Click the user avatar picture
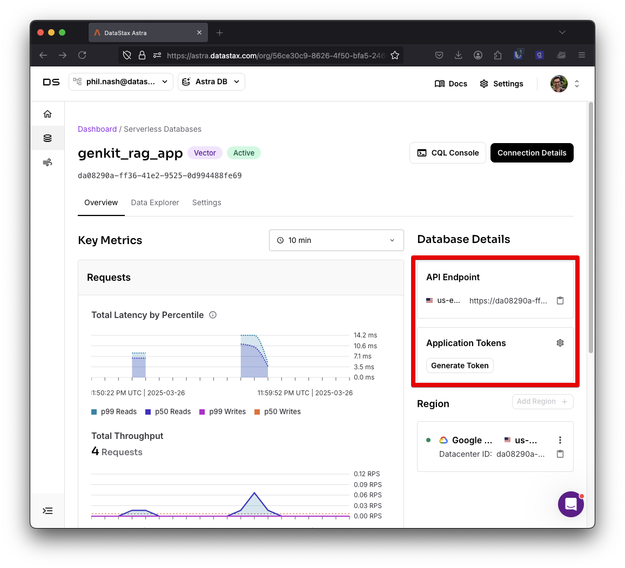The height and width of the screenshot is (568, 625). point(559,84)
